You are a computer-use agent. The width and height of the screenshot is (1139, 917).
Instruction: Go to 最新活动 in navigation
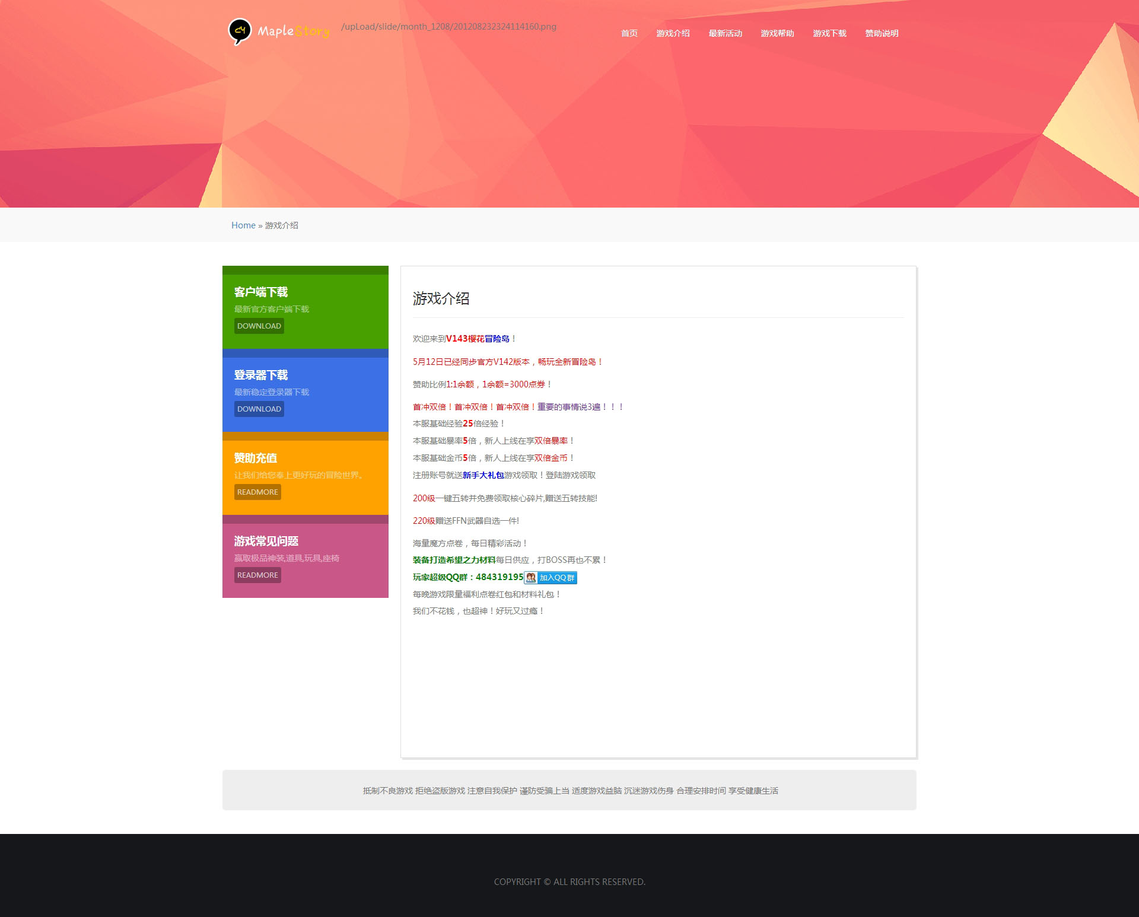[x=725, y=33]
